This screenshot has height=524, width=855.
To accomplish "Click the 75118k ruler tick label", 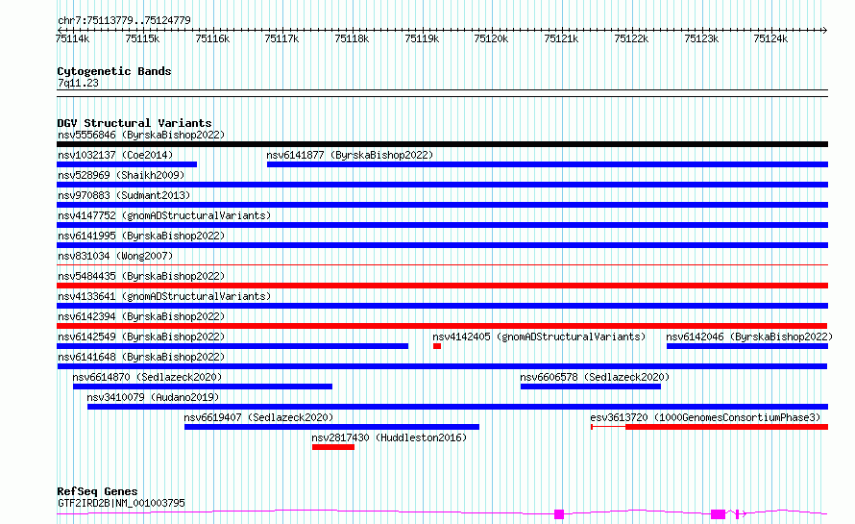I will (352, 38).
